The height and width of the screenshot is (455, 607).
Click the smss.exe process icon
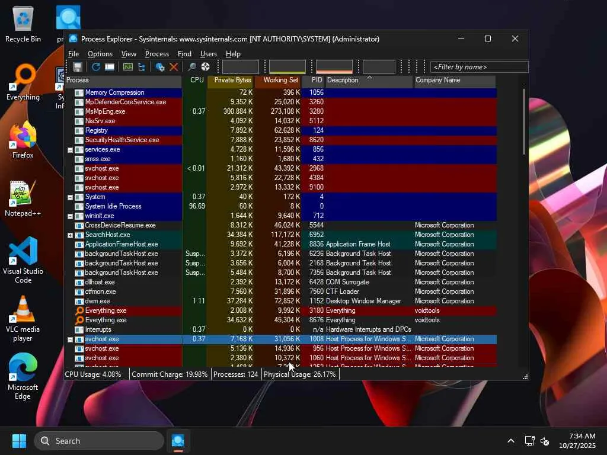pos(79,159)
